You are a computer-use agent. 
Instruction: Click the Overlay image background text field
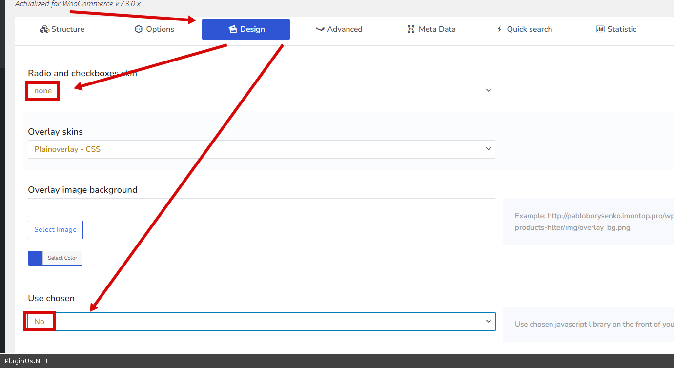(x=261, y=208)
